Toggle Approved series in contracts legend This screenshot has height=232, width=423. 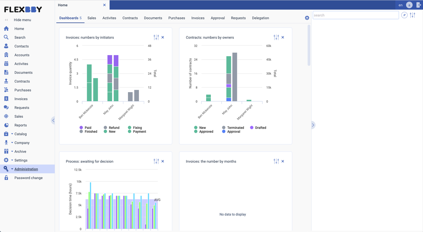[x=203, y=132]
